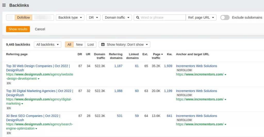Click the 9,445 backlinks count
Image resolution: width=264 pixels, height=137 pixels.
click(18, 44)
